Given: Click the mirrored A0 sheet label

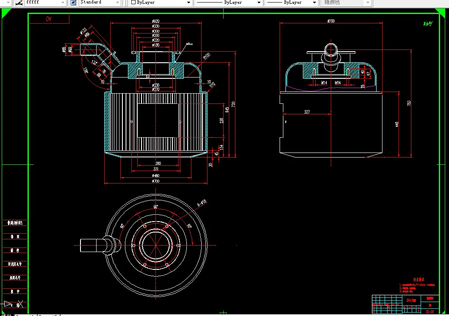Looking at the screenshot, I should (49, 19).
